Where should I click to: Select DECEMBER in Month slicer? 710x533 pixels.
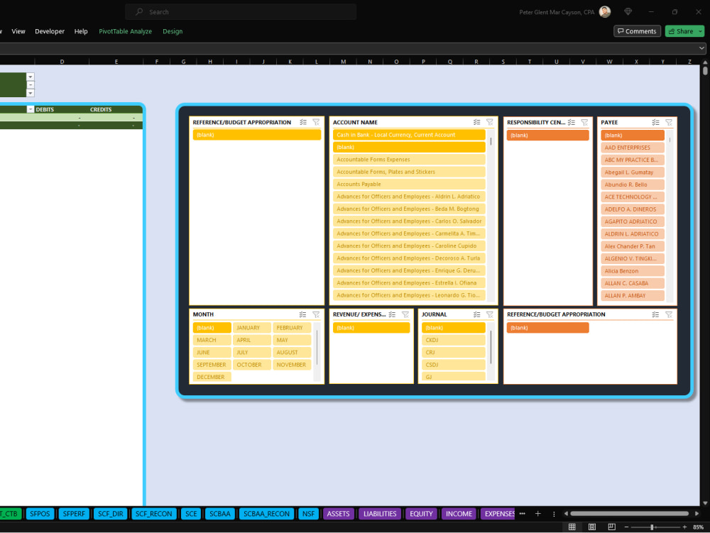[x=212, y=377]
